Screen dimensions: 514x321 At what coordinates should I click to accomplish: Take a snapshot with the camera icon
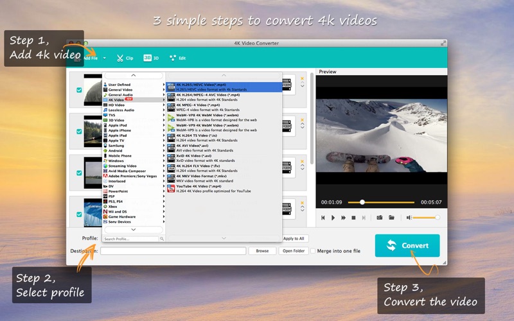[379, 218]
